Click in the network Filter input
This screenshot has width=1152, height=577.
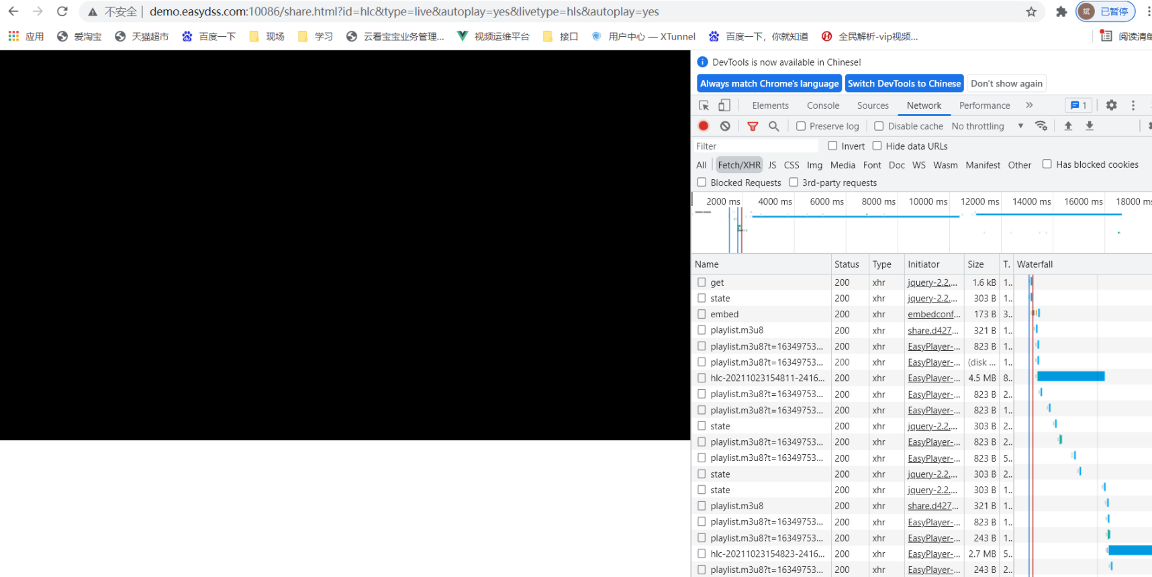(x=756, y=146)
